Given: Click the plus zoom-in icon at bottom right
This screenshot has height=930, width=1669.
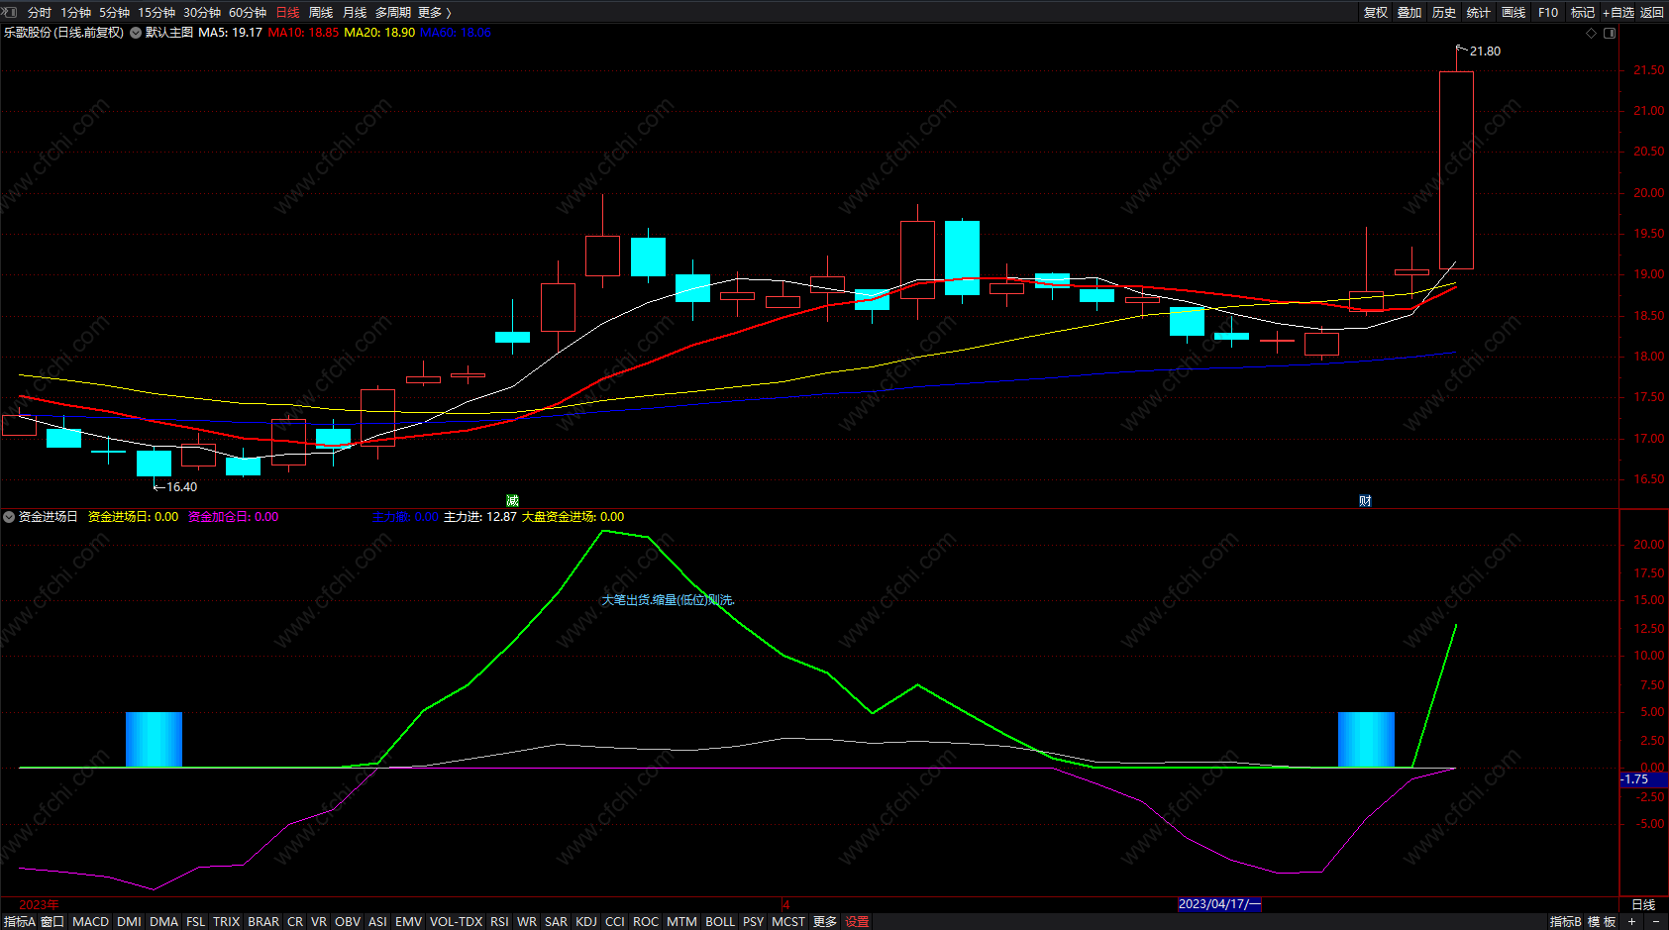Looking at the screenshot, I should click(1632, 921).
